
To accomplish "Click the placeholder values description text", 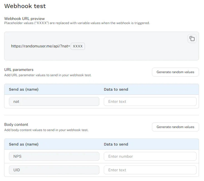I will (77, 23).
